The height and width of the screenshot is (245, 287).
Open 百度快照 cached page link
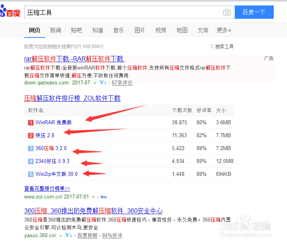click(x=87, y=236)
